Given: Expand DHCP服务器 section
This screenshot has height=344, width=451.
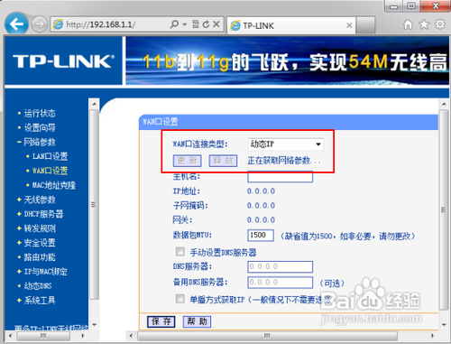Looking at the screenshot, I should (43, 214).
